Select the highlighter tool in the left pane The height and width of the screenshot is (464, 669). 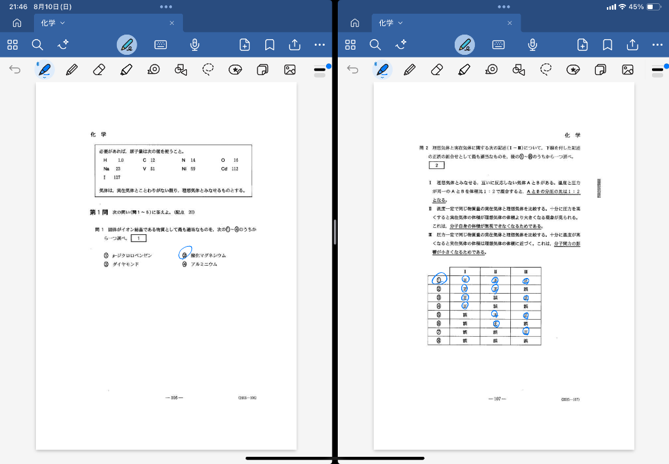click(126, 70)
